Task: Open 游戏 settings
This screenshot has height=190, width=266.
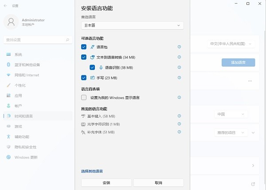Action: tap(38, 126)
